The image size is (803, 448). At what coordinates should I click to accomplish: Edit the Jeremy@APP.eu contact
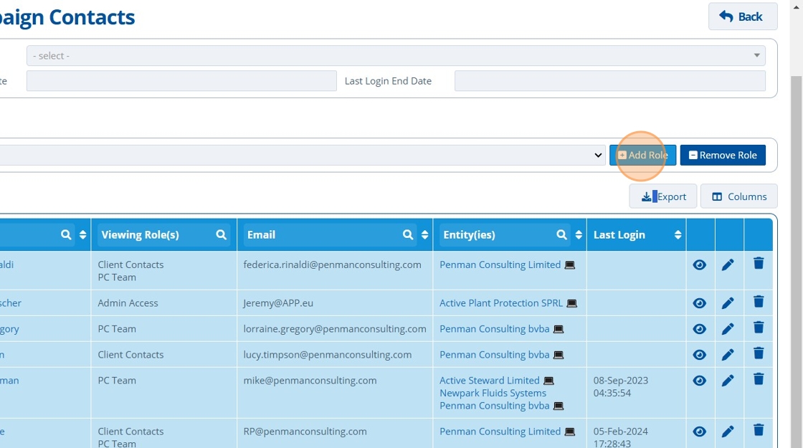click(728, 303)
